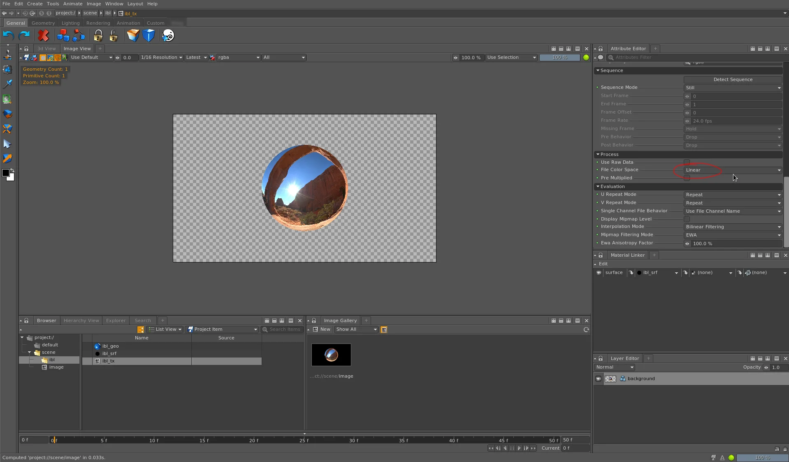Click the blue shield cube icon
The width and height of the screenshot is (789, 462).
(x=149, y=35)
